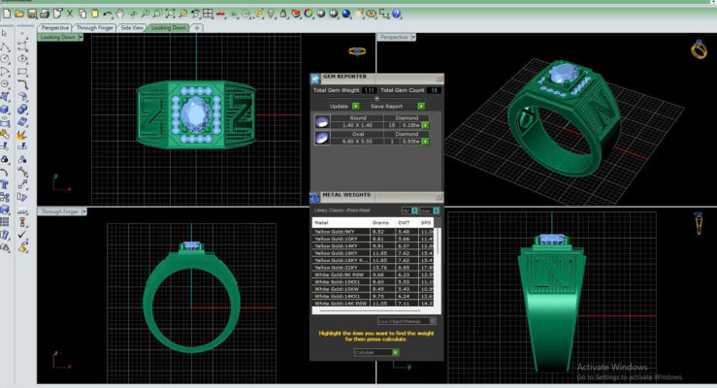Click the Metal Weights flask icon
Image resolution: width=717 pixels, height=388 pixels.
pos(314,198)
